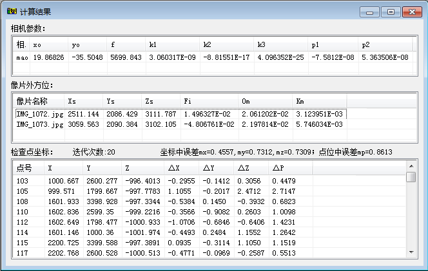Click the p2 column header

(385, 44)
